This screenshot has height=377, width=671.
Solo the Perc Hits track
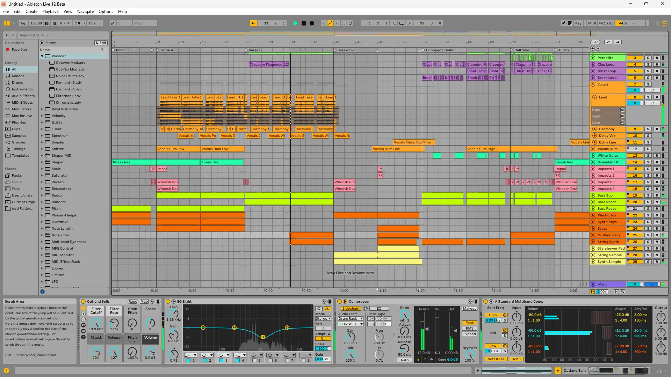click(648, 58)
